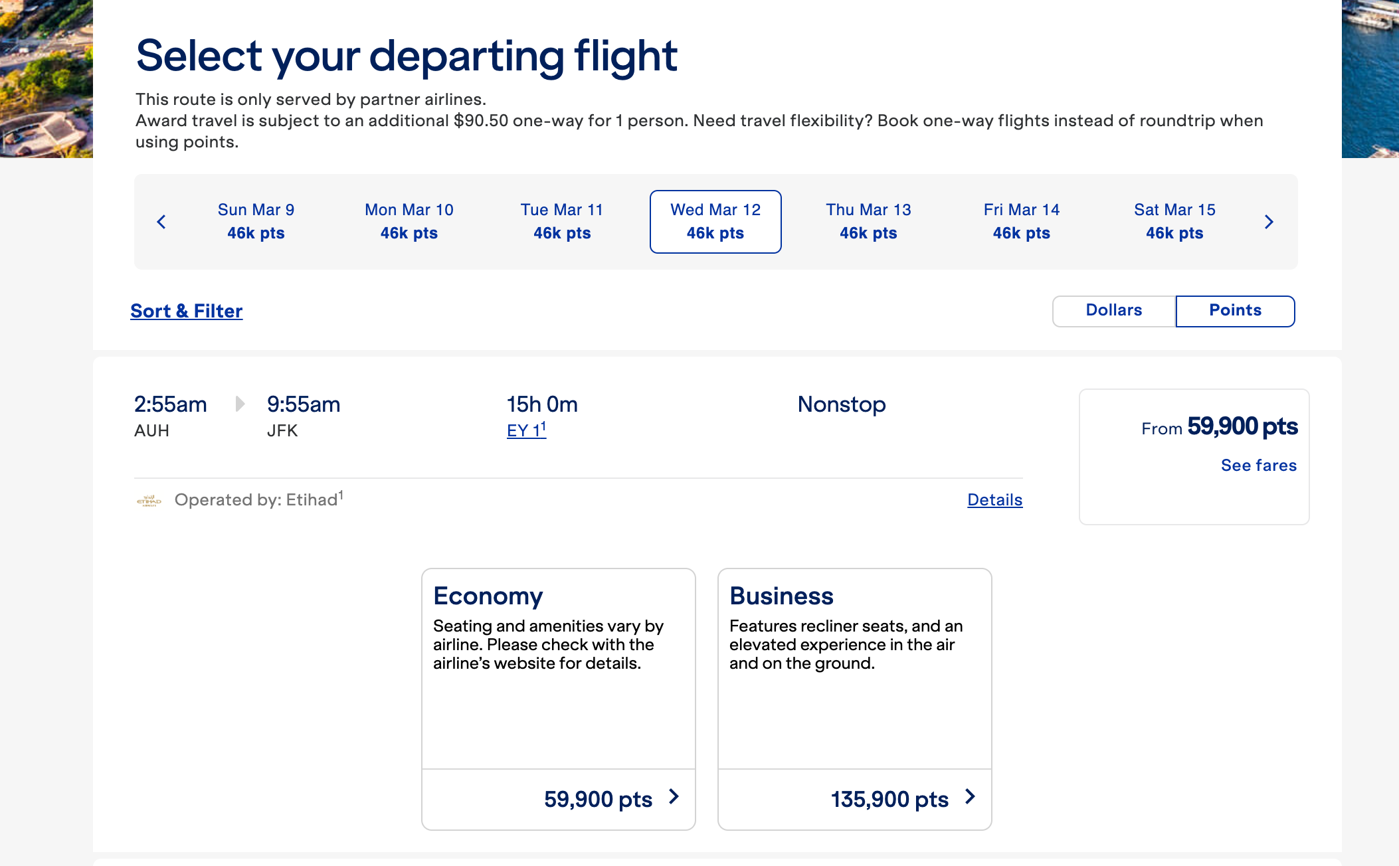Select Sun Mar 9 date tab
The width and height of the screenshot is (1399, 866).
256,222
